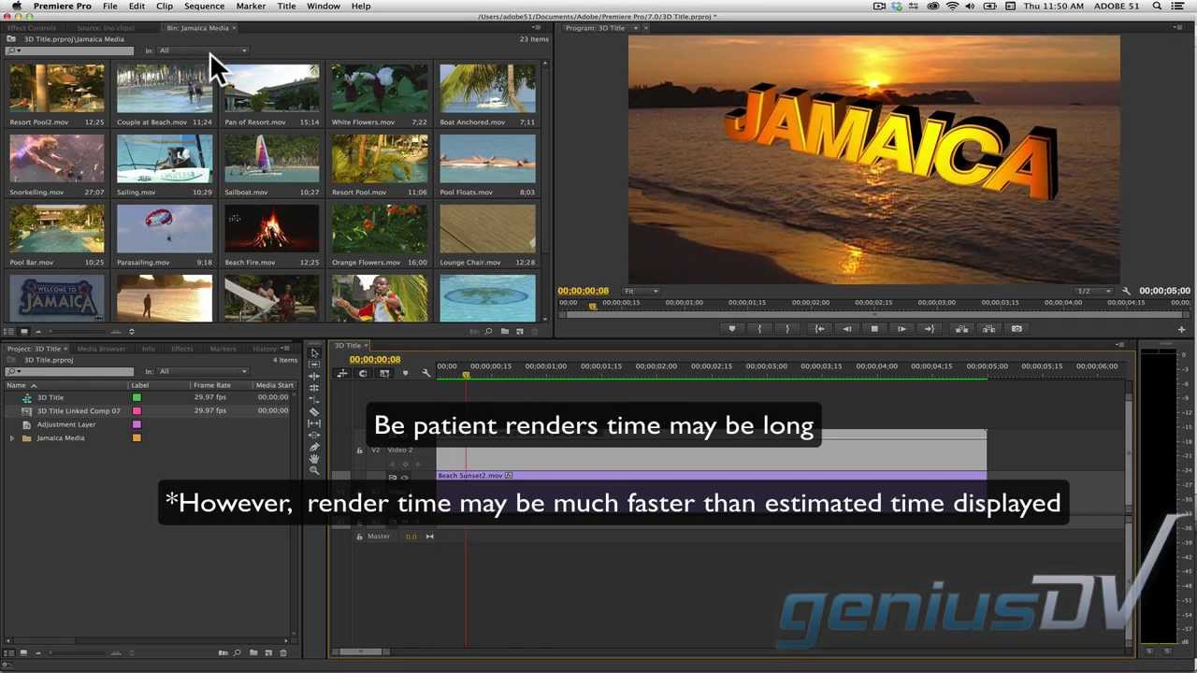This screenshot has height=673, width=1197.
Task: Click Export Frame camera icon
Action: pyautogui.click(x=1017, y=329)
